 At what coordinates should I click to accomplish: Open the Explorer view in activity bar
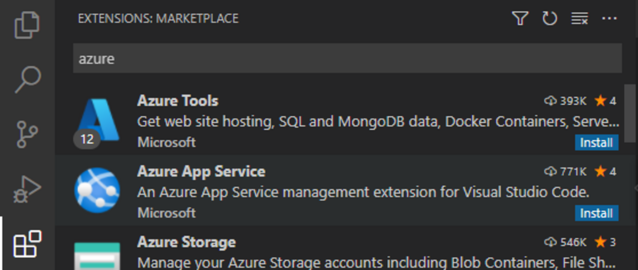tap(27, 25)
